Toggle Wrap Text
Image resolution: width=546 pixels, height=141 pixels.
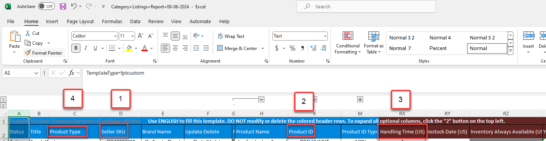point(231,36)
